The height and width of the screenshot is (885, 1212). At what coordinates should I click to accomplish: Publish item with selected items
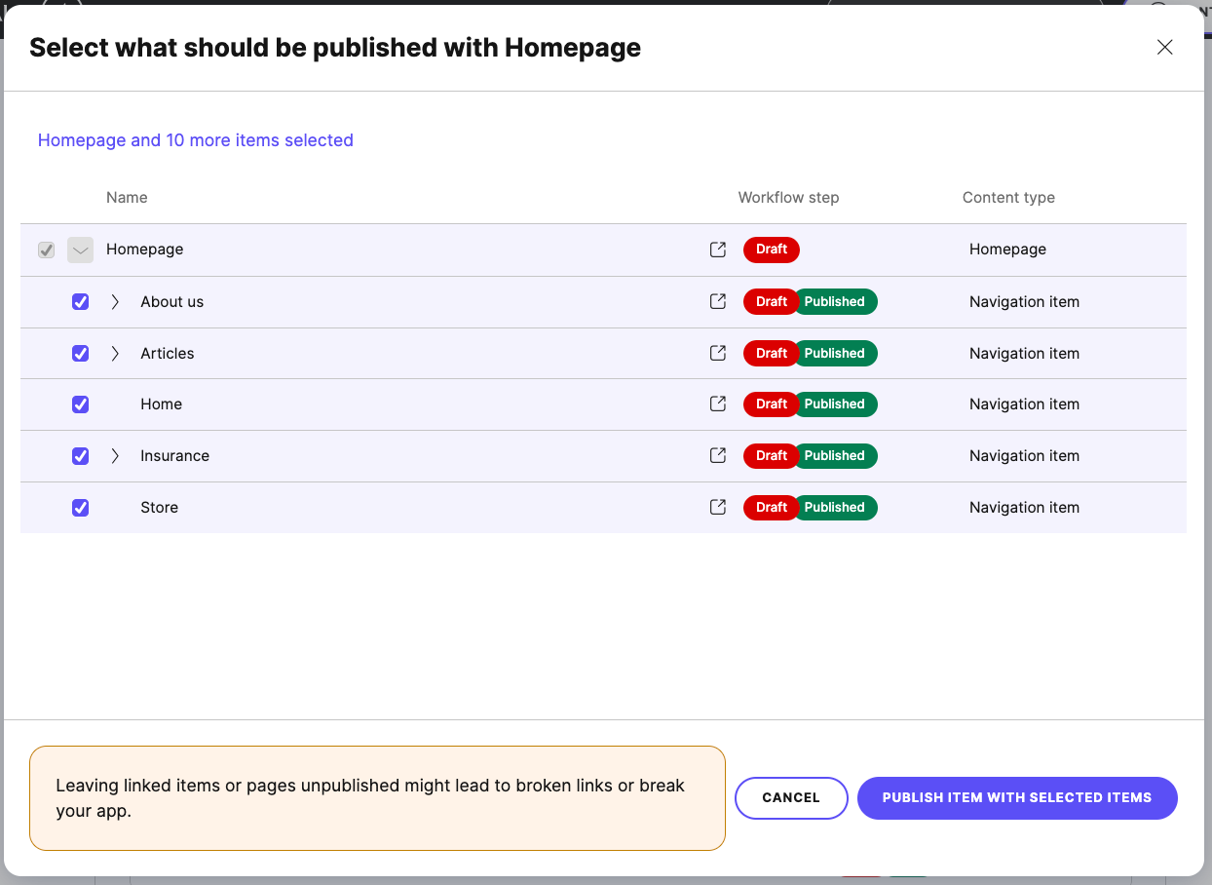pyautogui.click(x=1016, y=797)
